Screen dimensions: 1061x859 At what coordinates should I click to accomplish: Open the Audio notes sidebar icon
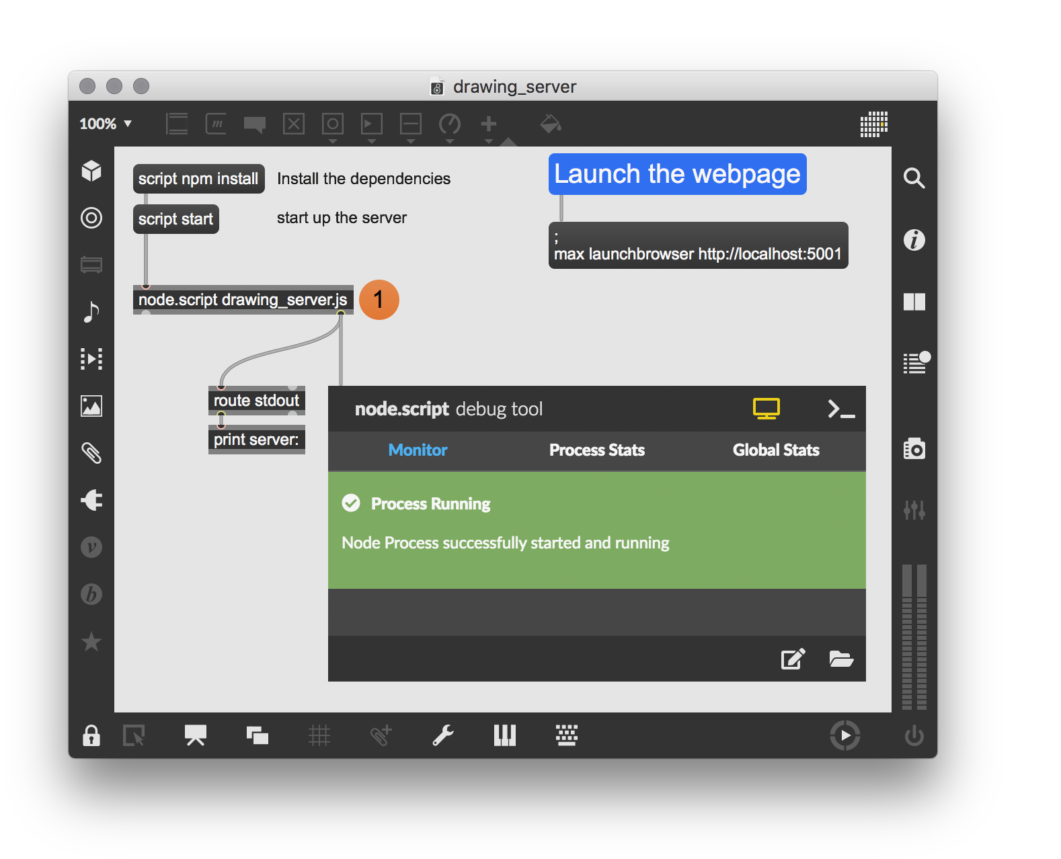[91, 312]
